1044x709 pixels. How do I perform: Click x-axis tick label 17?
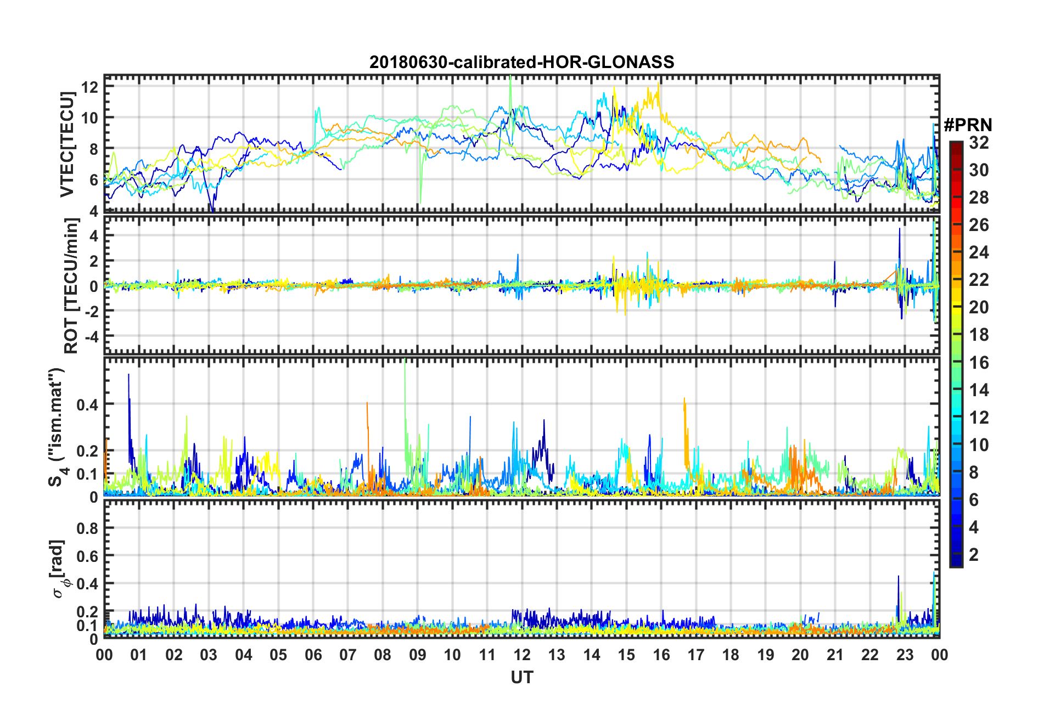pos(696,655)
